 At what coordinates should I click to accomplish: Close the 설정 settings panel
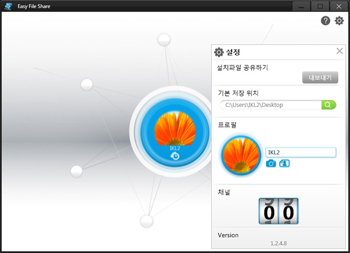[339, 51]
